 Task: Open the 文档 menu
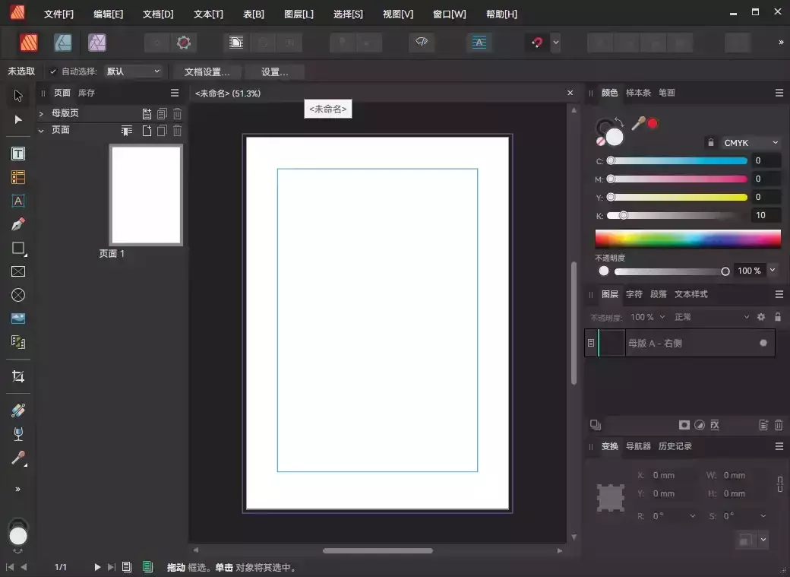158,13
